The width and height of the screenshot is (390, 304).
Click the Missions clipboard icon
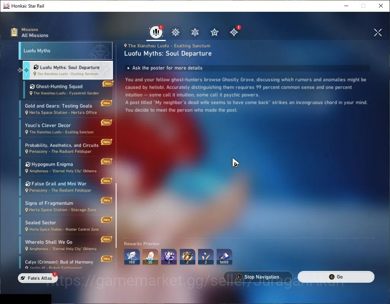coord(14,32)
